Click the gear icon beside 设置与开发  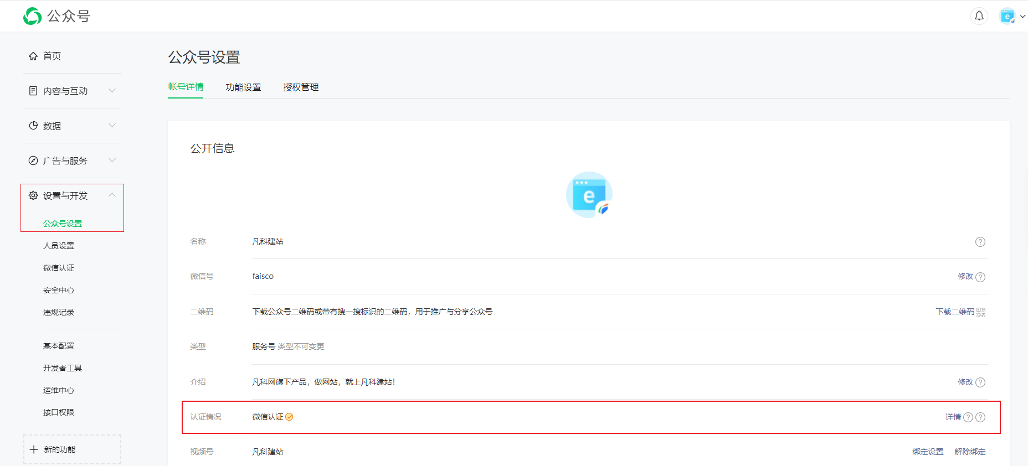click(x=33, y=195)
